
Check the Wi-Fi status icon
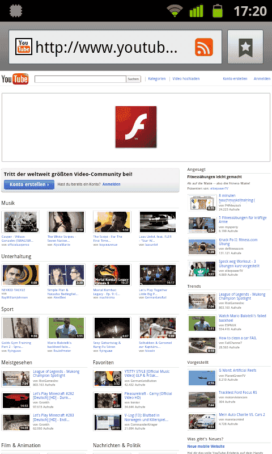(x=175, y=11)
